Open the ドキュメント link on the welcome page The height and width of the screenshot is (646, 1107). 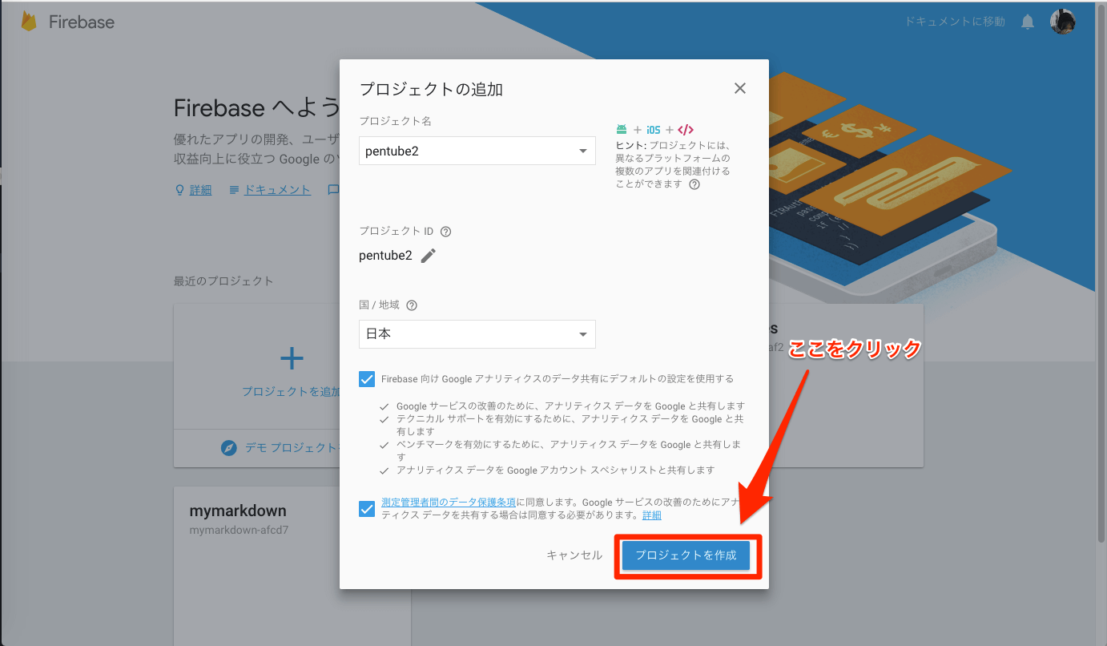point(277,190)
